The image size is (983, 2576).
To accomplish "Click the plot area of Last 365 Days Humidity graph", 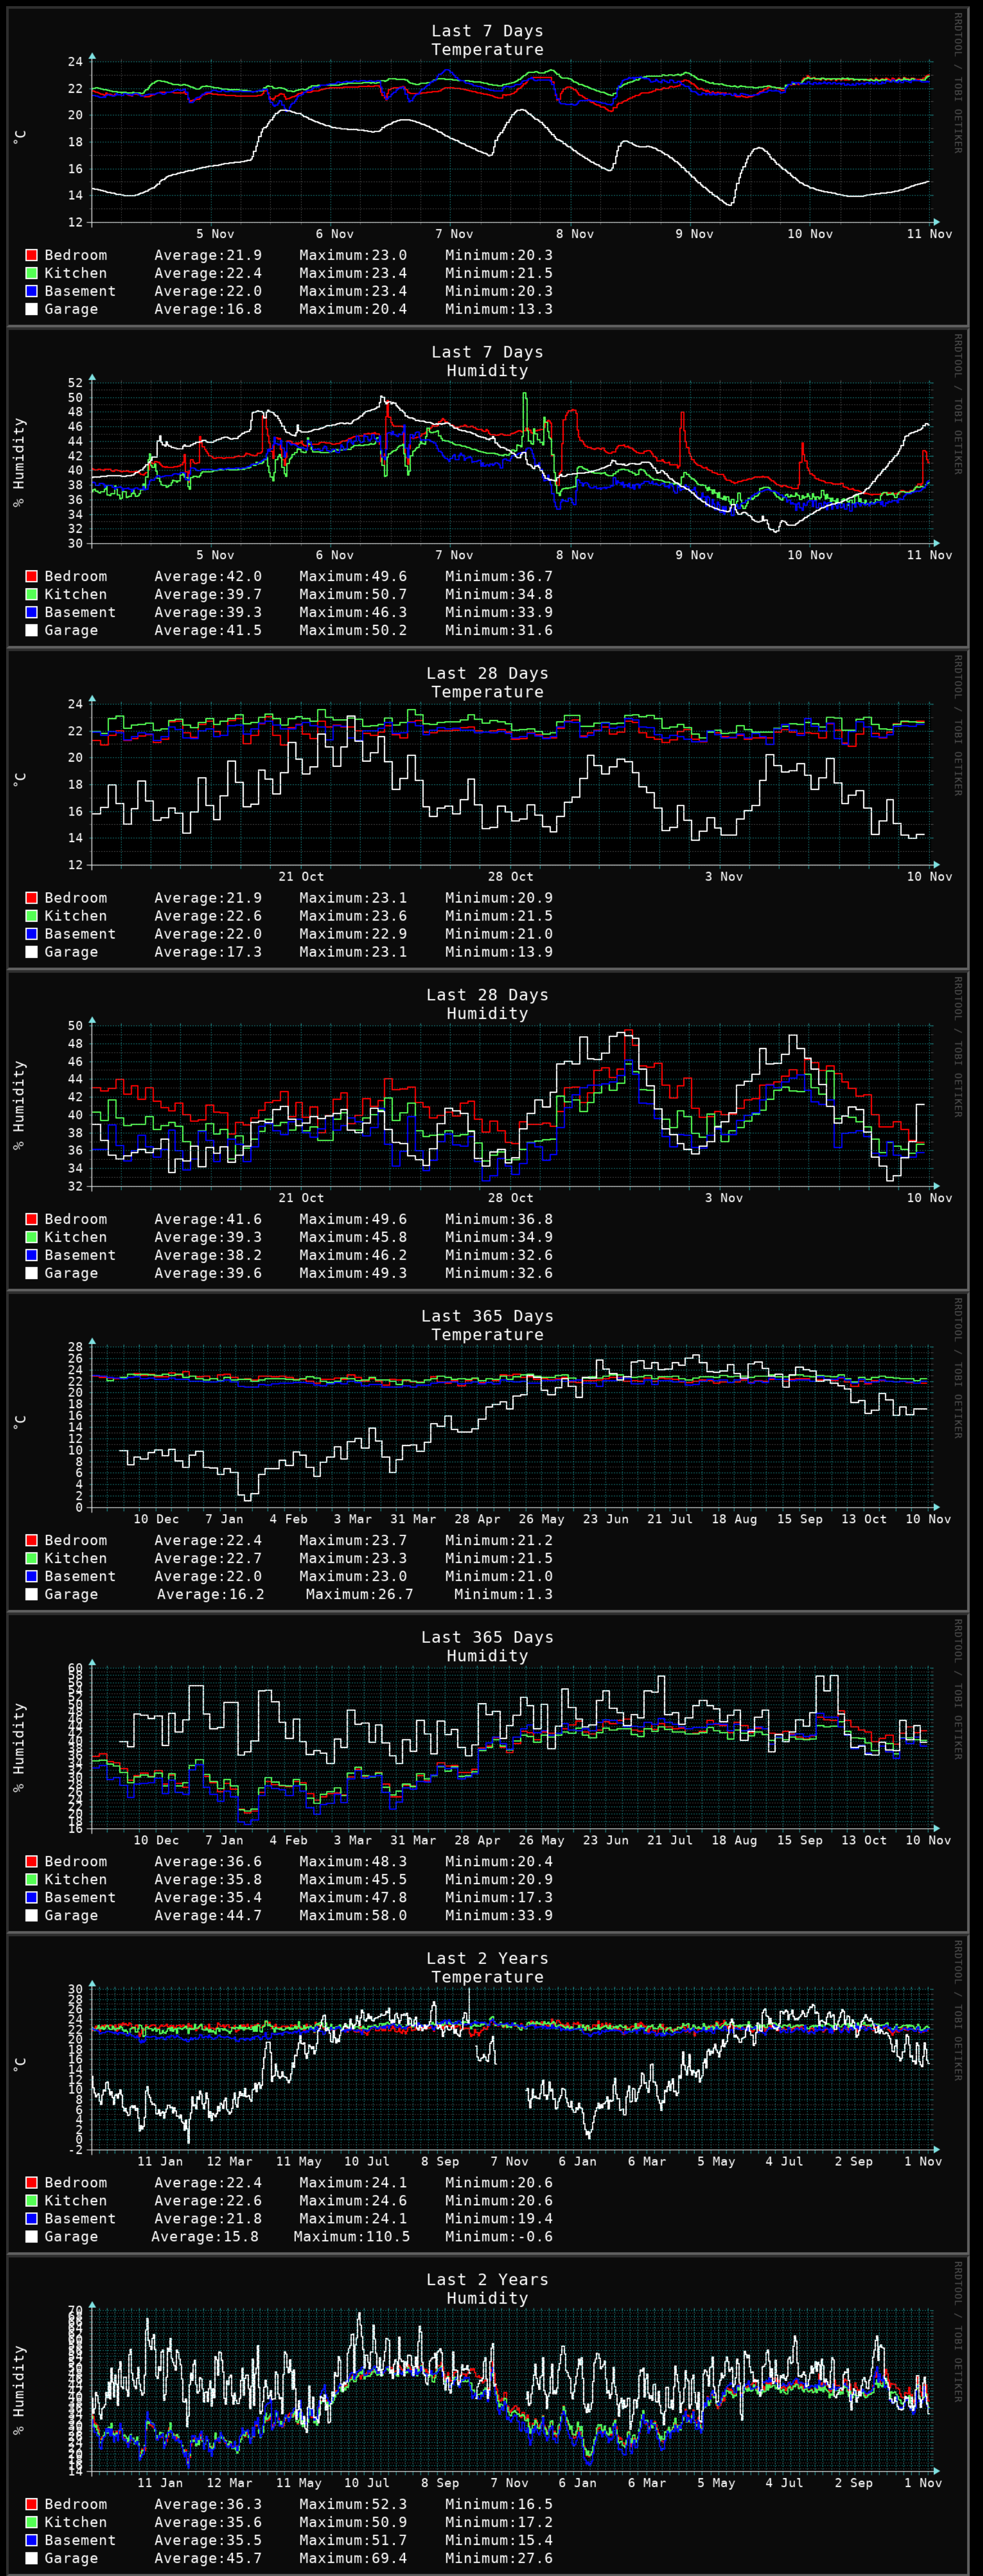I will pos(511,1747).
